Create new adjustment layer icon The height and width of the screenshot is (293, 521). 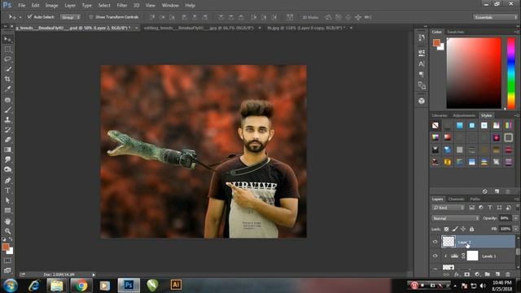[477, 274]
